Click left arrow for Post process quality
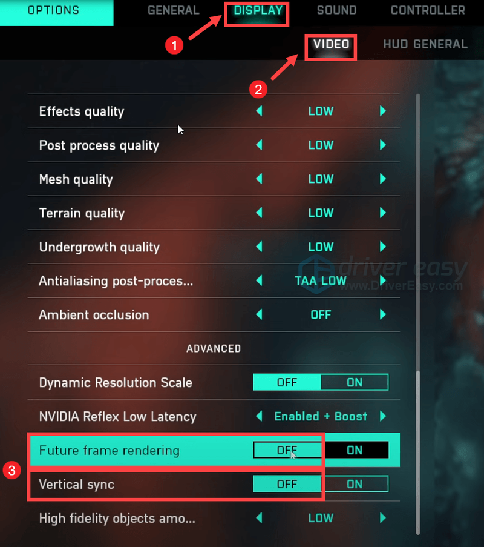Viewport: 484px width, 547px height. click(x=259, y=145)
